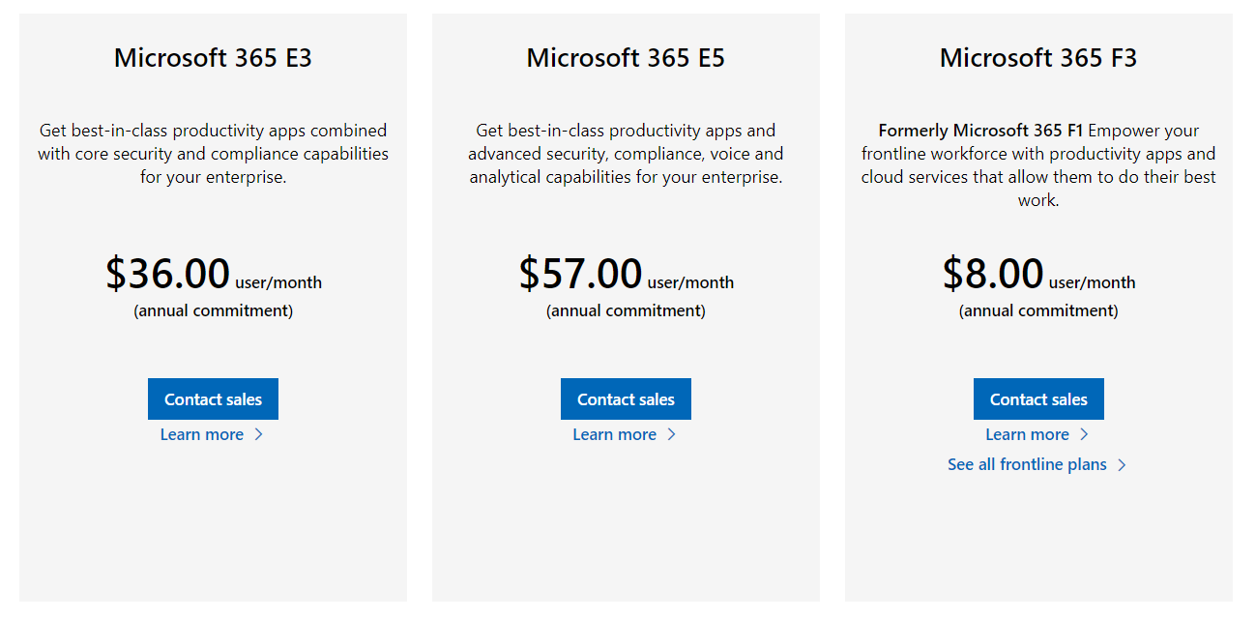Click the $8.00 price on F3

993,274
